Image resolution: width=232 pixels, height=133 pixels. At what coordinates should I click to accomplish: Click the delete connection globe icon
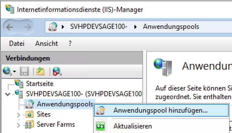(57, 71)
